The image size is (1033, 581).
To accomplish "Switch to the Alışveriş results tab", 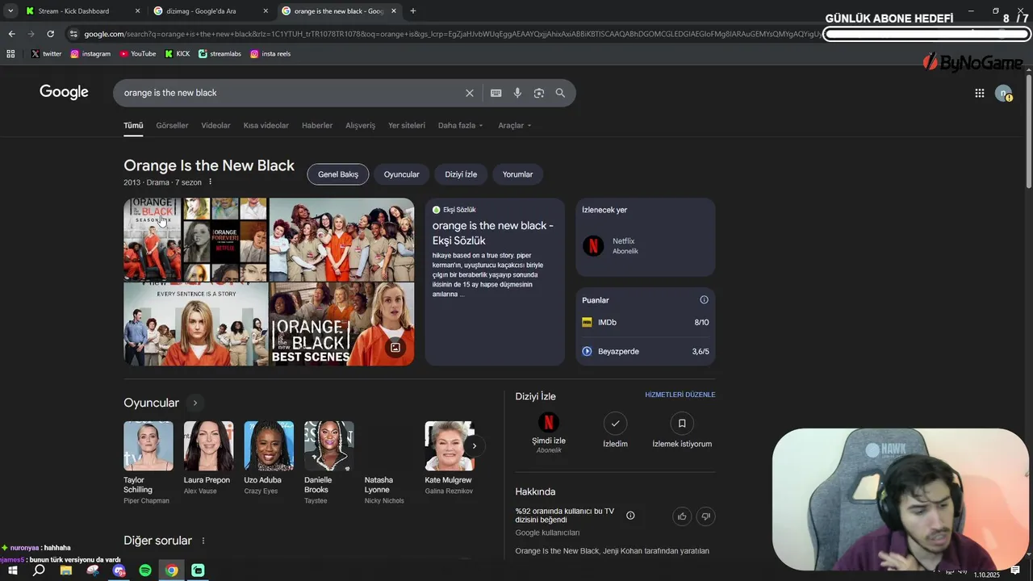I will point(361,126).
